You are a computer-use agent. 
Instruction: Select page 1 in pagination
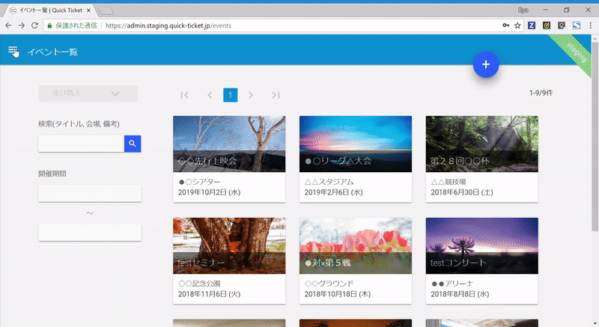[x=231, y=95]
